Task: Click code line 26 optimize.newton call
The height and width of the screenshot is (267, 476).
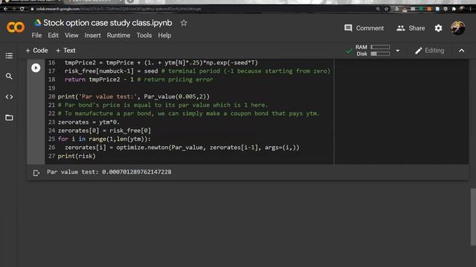Action: point(181,148)
